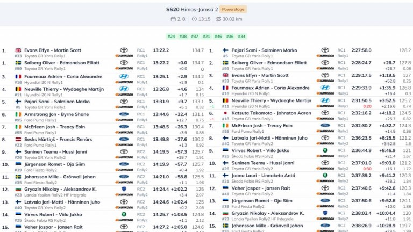This screenshot has height=232, width=413.
Task: Open retired car tag #38
Action: pos(183,37)
